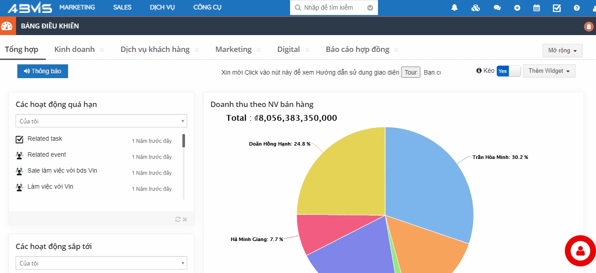Expand the Mở rộng dropdown

[x=562, y=51]
